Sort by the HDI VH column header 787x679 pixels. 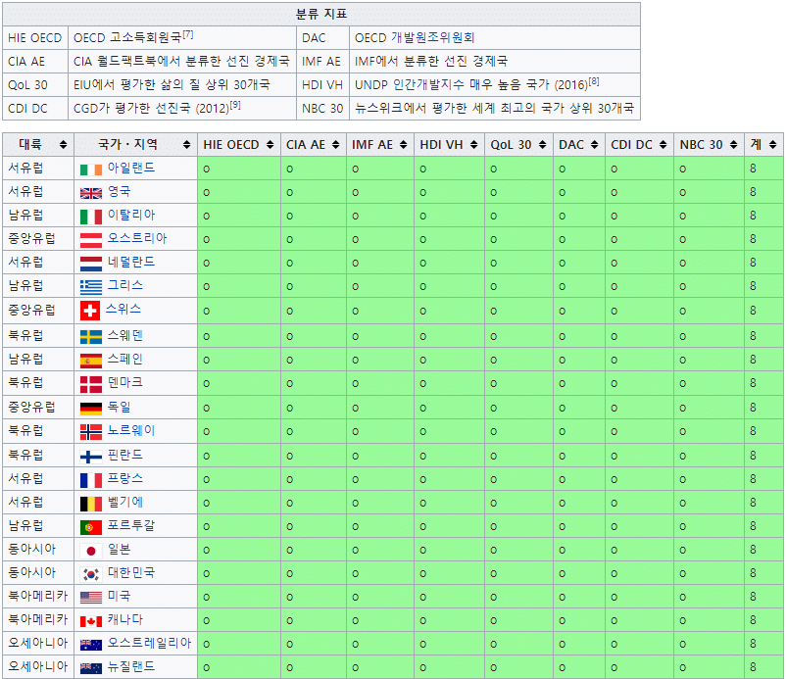[449, 145]
